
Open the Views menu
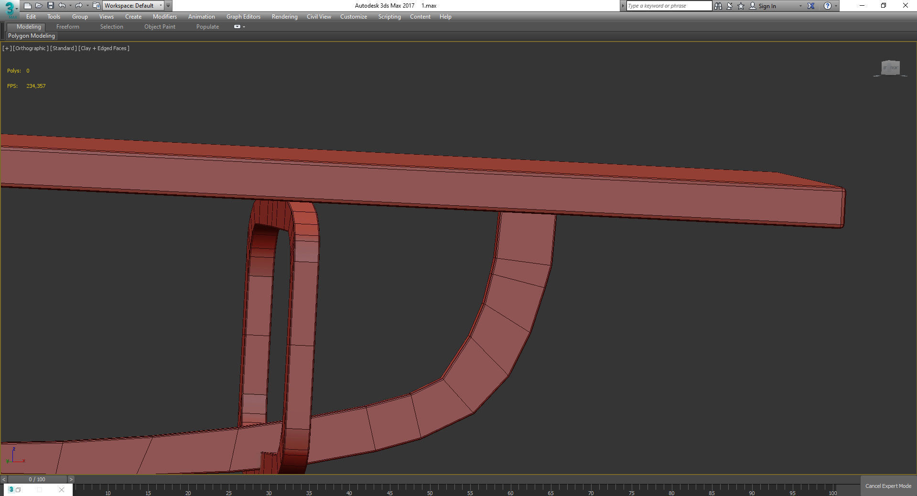tap(107, 17)
